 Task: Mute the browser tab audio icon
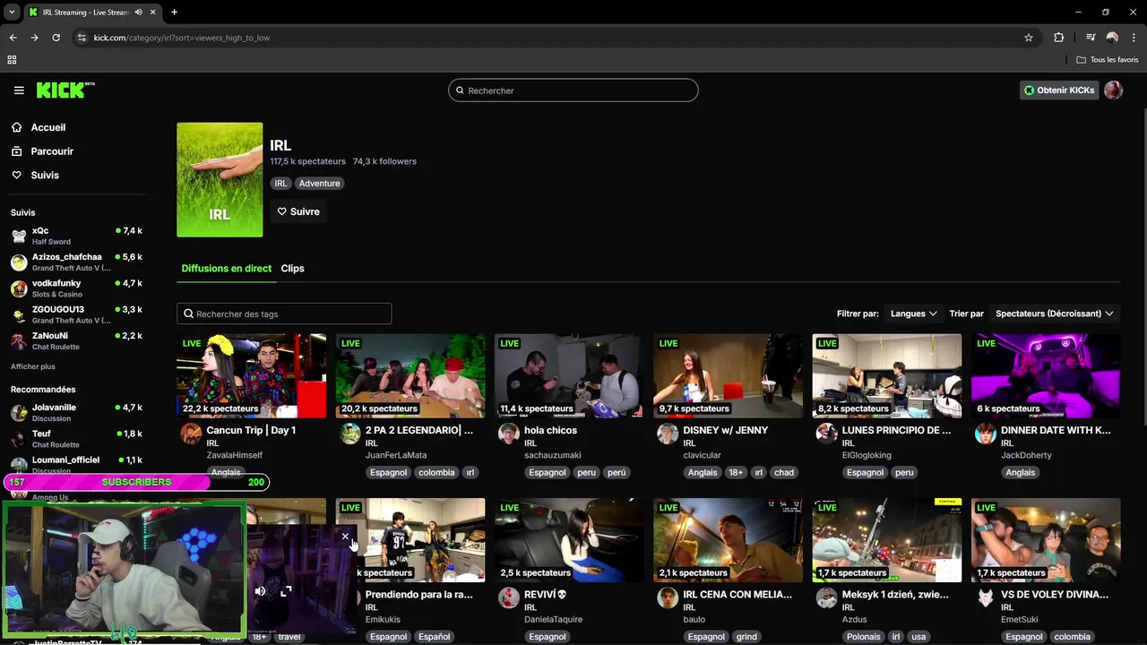point(139,13)
